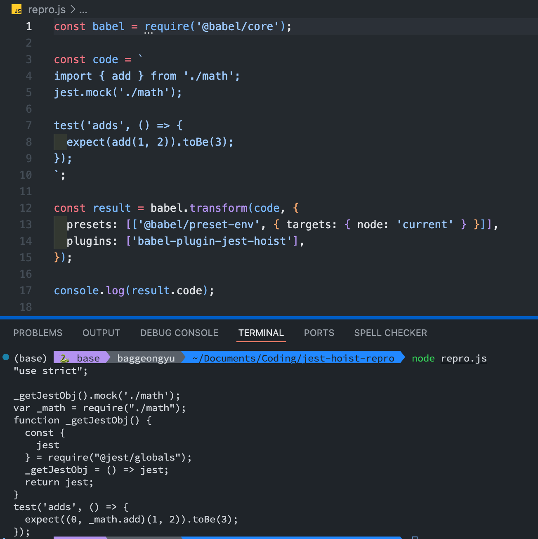Select the TERMINAL tab
This screenshot has width=538, height=539.
point(261,333)
